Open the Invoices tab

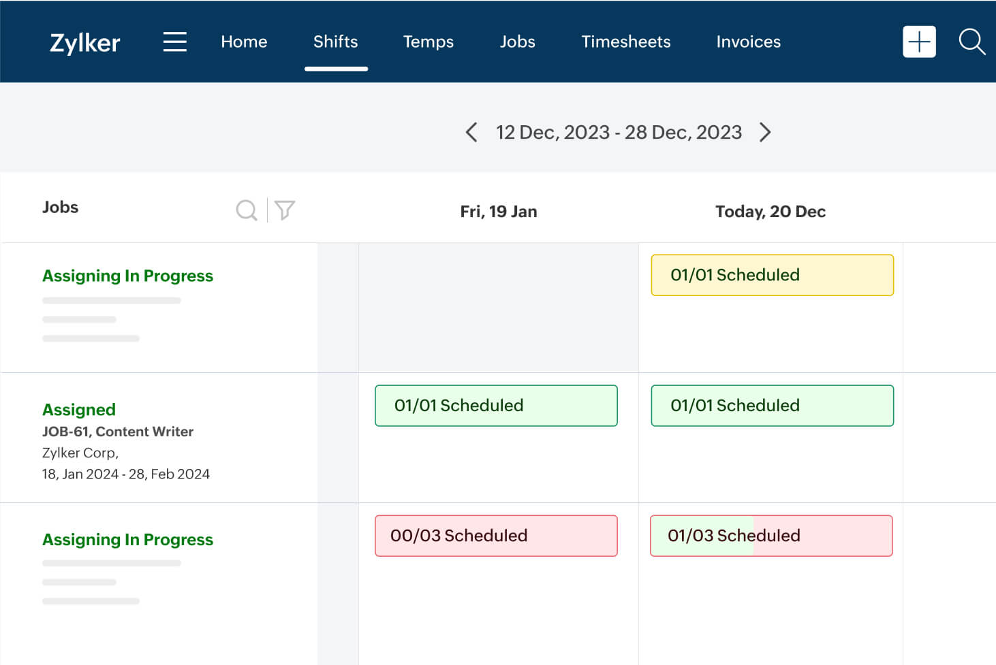(749, 42)
